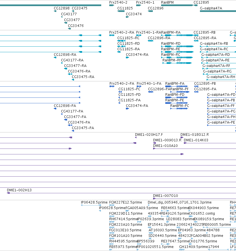Image resolution: width=236 pixels, height=251 pixels.
Task: Select transcript CG33474-RA
Action: 137,55
